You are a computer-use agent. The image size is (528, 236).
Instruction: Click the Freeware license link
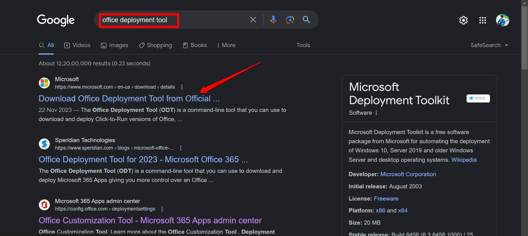386,199
